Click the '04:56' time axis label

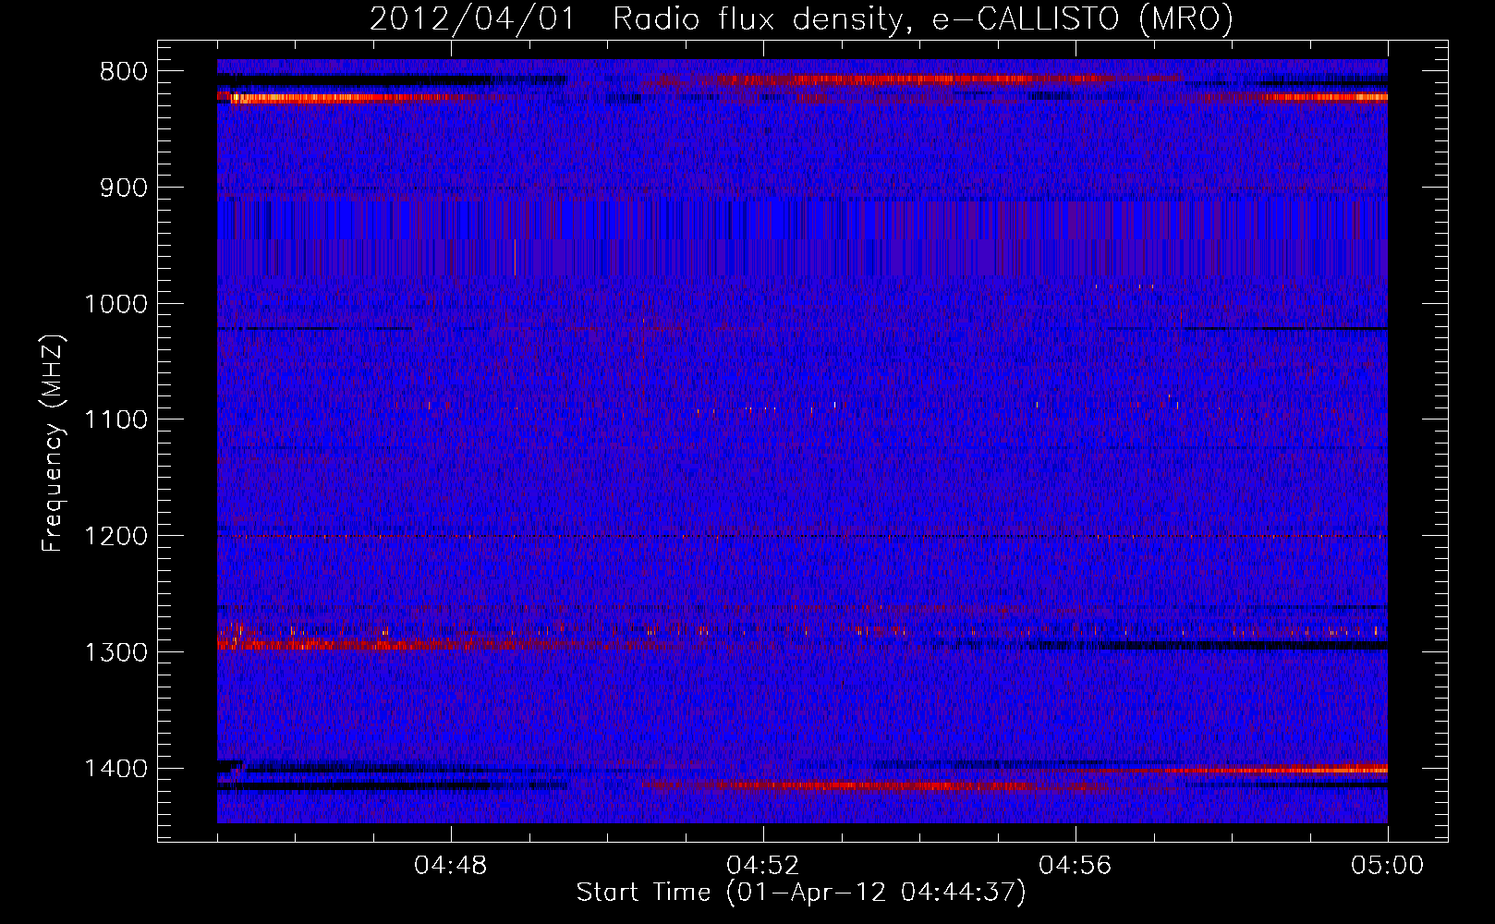(1076, 866)
